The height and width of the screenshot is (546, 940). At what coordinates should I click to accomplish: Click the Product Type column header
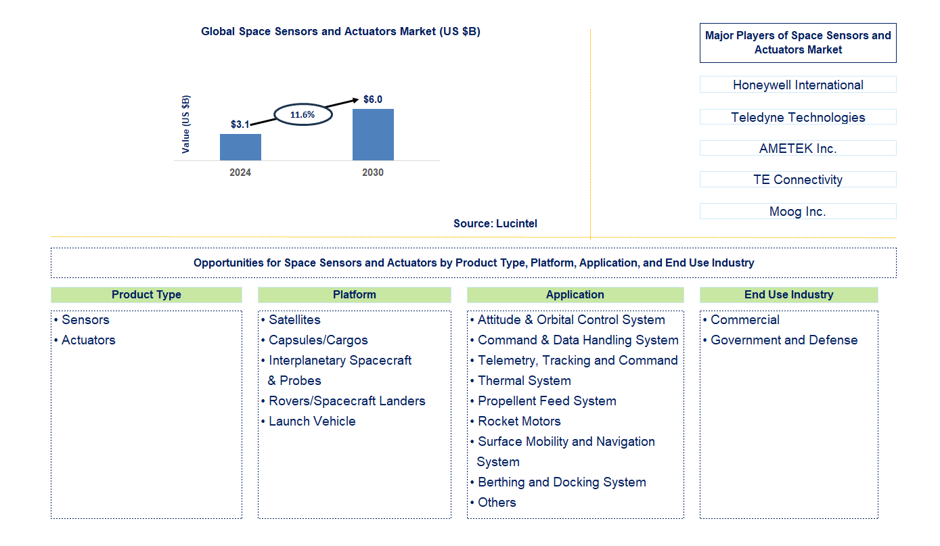146,294
